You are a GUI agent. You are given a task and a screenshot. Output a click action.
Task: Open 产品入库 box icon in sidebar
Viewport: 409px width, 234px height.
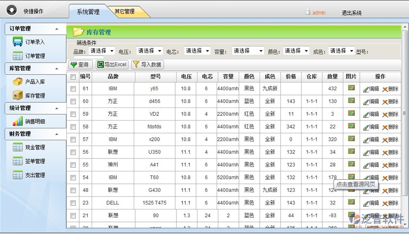click(18, 82)
